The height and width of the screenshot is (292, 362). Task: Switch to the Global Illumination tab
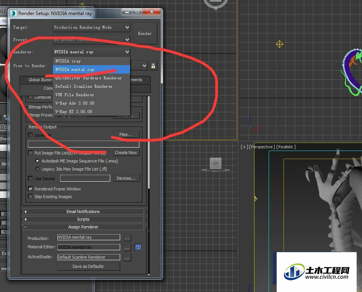36,80
